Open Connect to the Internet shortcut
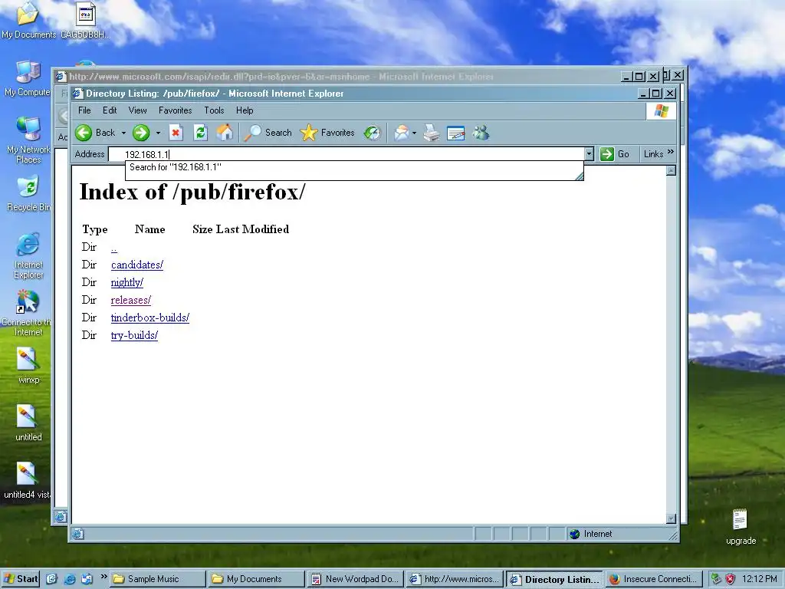 (28, 313)
